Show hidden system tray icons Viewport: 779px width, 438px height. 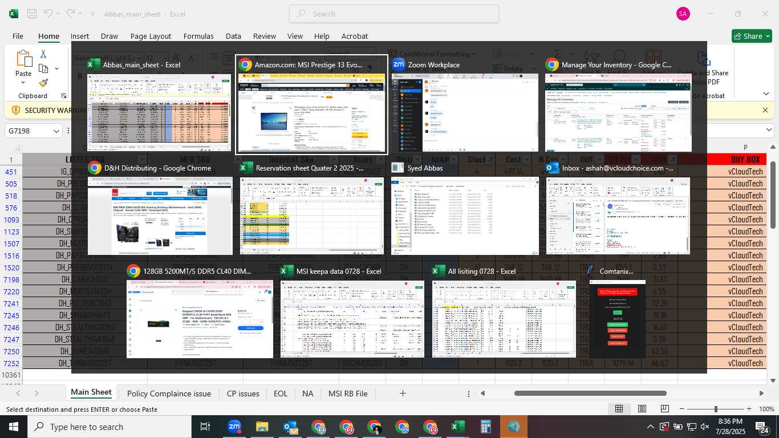pos(651,427)
